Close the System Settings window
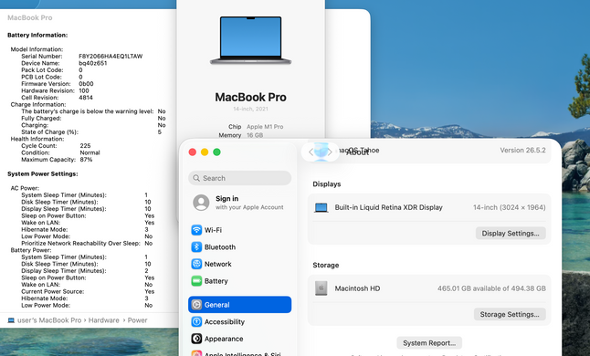590x356 pixels. [193, 152]
